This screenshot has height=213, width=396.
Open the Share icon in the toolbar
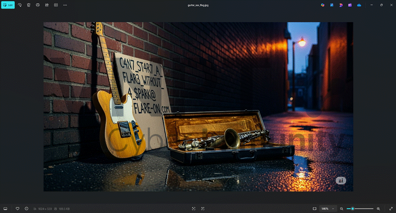tap(47, 5)
